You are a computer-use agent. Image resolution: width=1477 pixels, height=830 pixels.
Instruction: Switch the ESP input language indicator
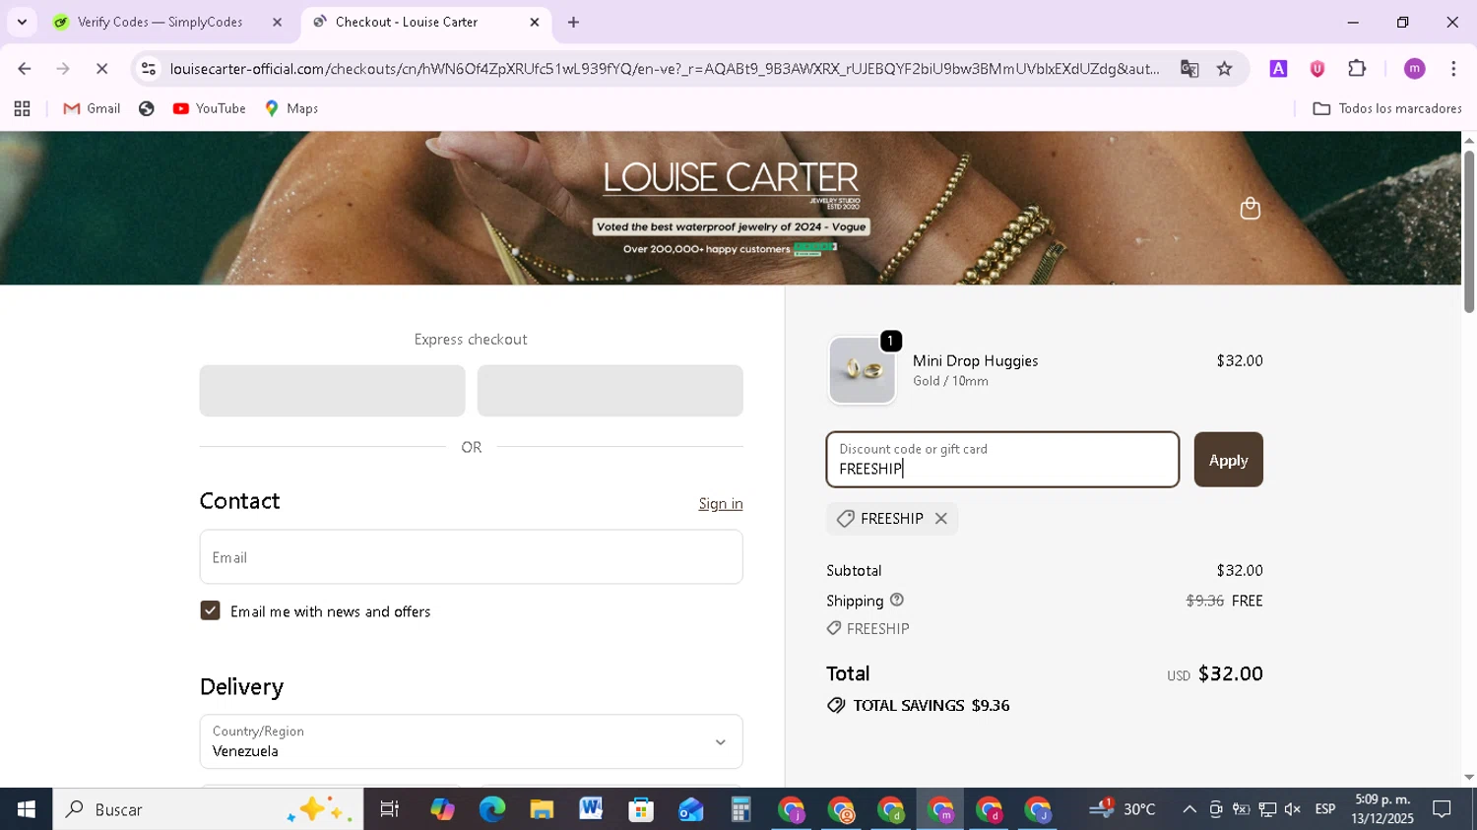[1325, 809]
